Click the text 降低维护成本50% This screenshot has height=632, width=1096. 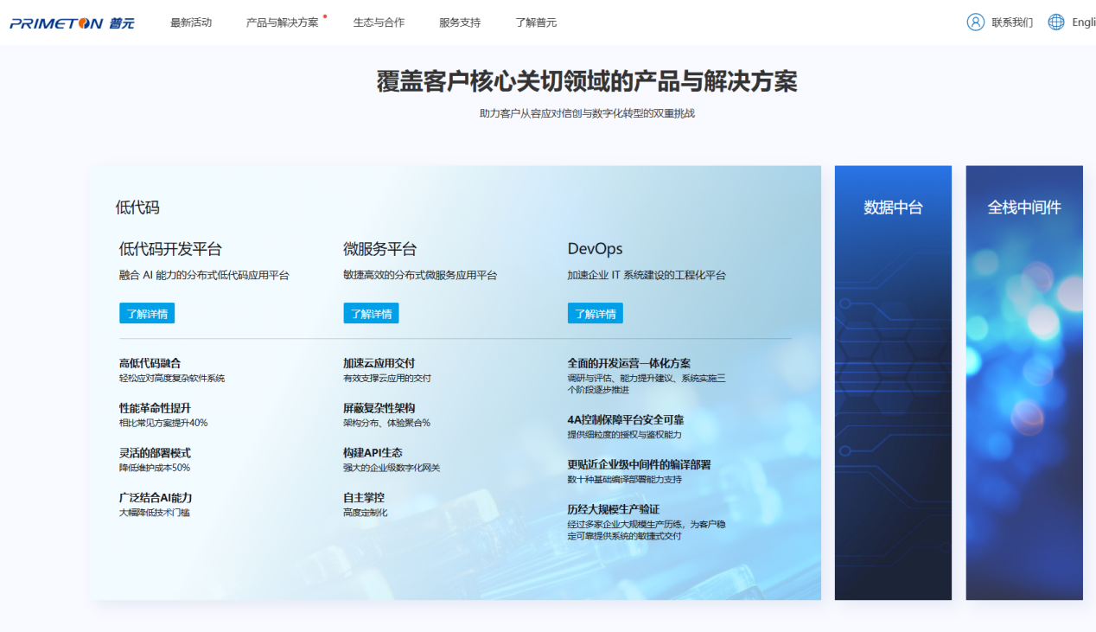[x=155, y=468]
